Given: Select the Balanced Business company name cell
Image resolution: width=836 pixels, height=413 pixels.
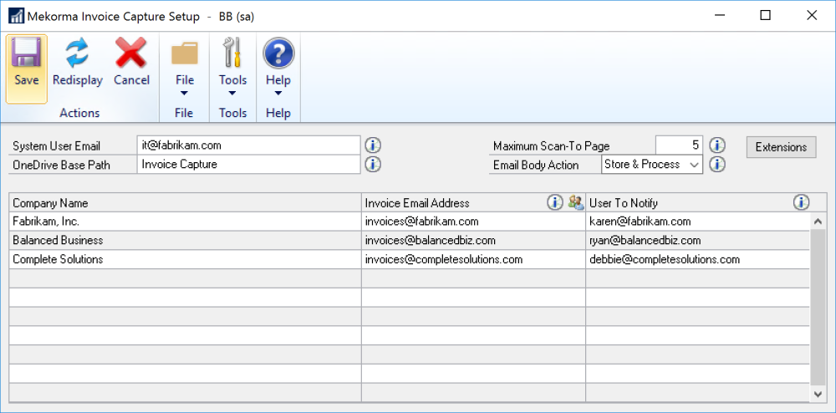Looking at the screenshot, I should pos(185,240).
